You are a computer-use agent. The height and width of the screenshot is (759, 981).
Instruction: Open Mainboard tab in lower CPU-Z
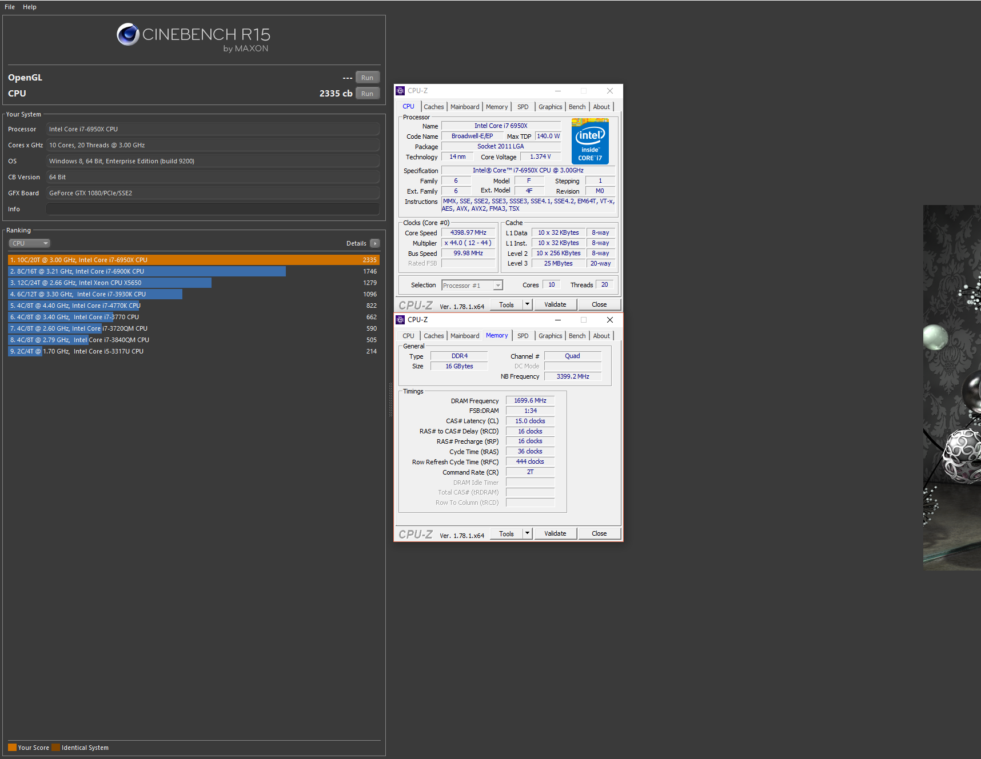tap(465, 336)
